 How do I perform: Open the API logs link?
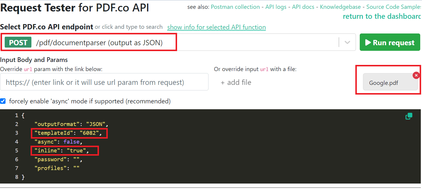coord(276,7)
